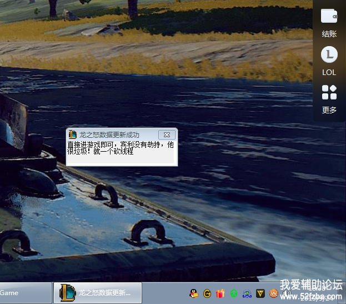The width and height of the screenshot is (346, 304).
Task: Click the League icon in dialog title bar
Action: 72,134
